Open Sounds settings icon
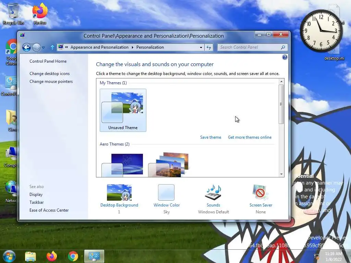351x263 pixels. click(x=213, y=192)
